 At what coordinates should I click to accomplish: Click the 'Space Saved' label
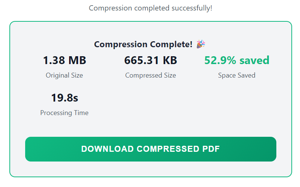237,75
